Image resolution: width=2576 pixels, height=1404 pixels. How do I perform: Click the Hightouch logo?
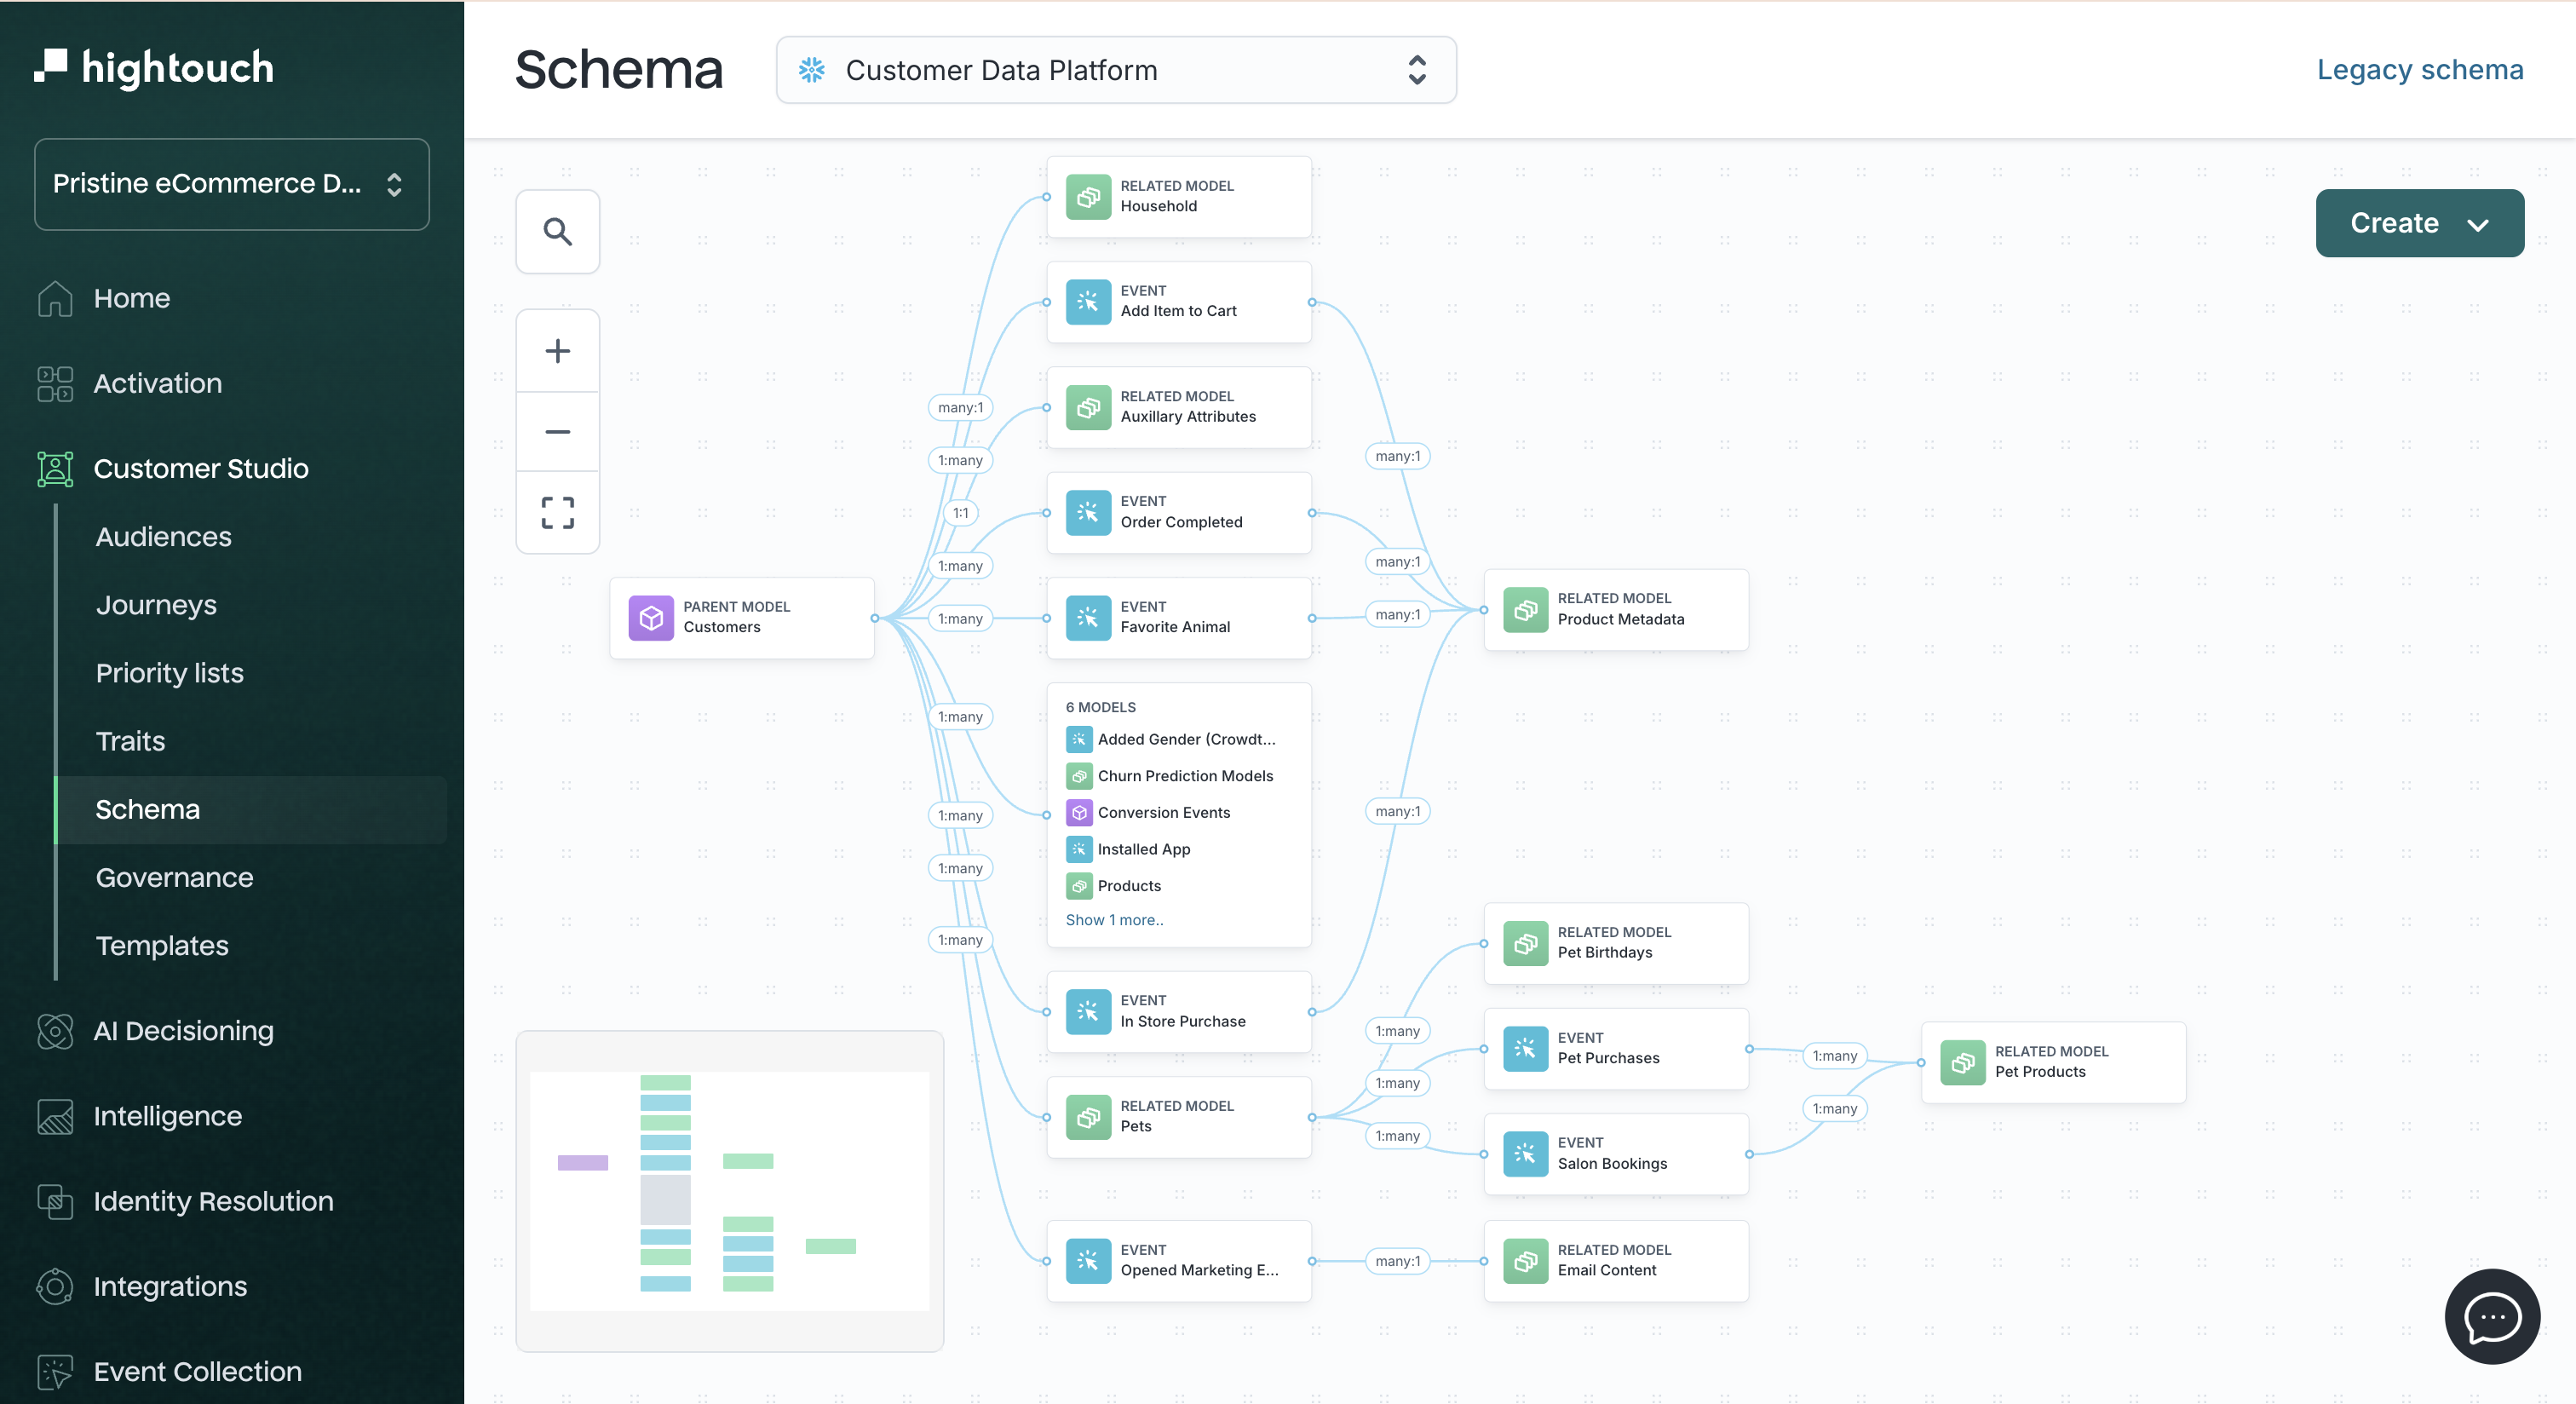click(154, 67)
